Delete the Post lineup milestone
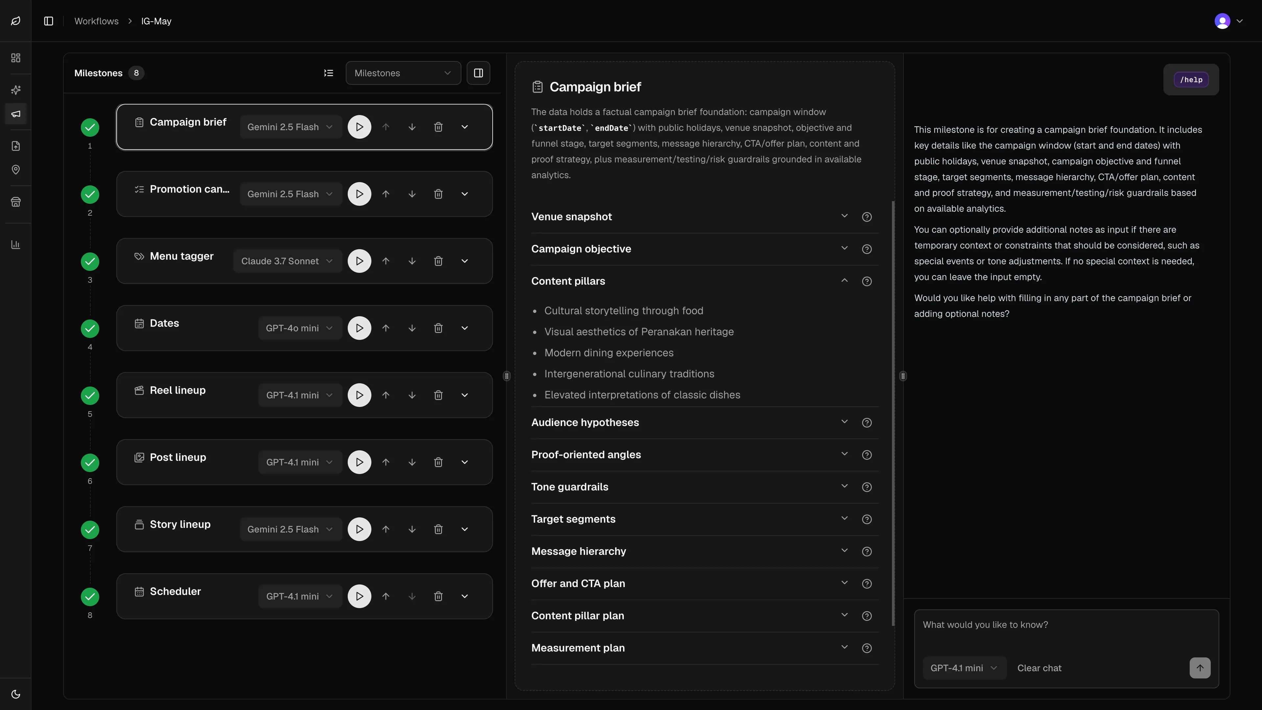This screenshot has width=1262, height=710. coord(438,462)
